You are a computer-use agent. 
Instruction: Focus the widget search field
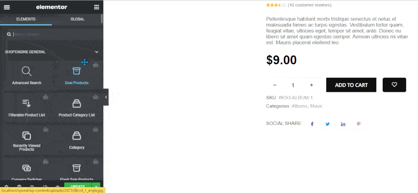(x=53, y=34)
